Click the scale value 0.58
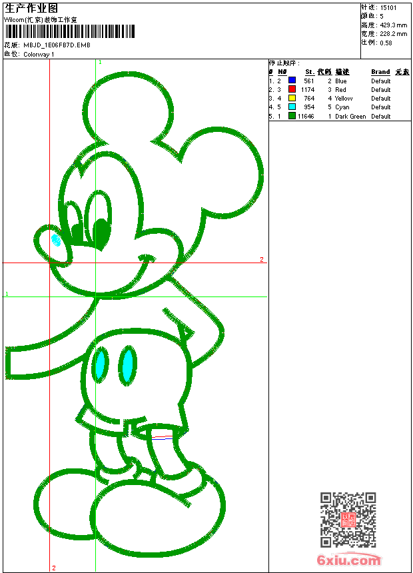 386,43
